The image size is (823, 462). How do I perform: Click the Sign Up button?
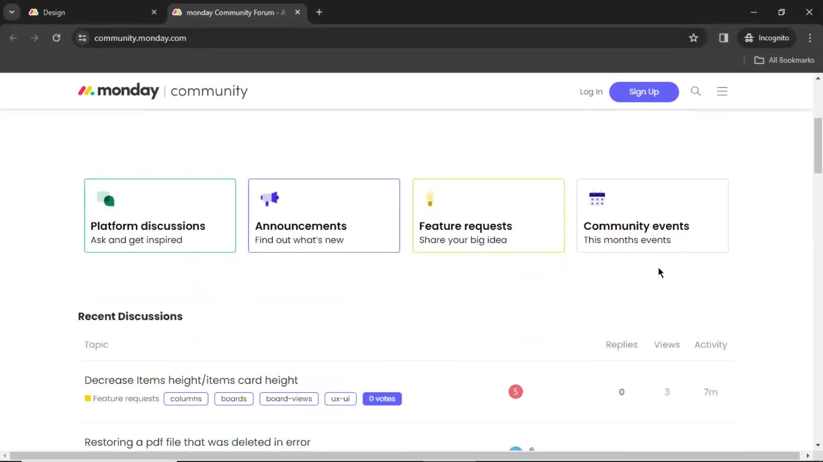click(644, 92)
